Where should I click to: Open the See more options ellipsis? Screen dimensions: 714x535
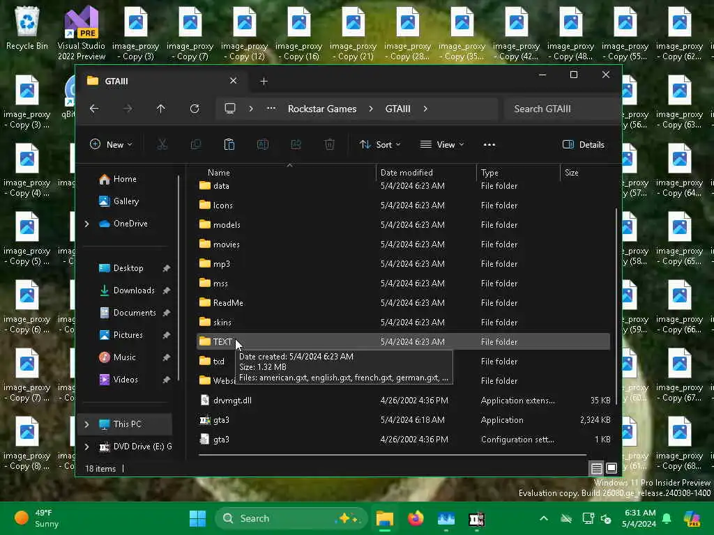(489, 145)
